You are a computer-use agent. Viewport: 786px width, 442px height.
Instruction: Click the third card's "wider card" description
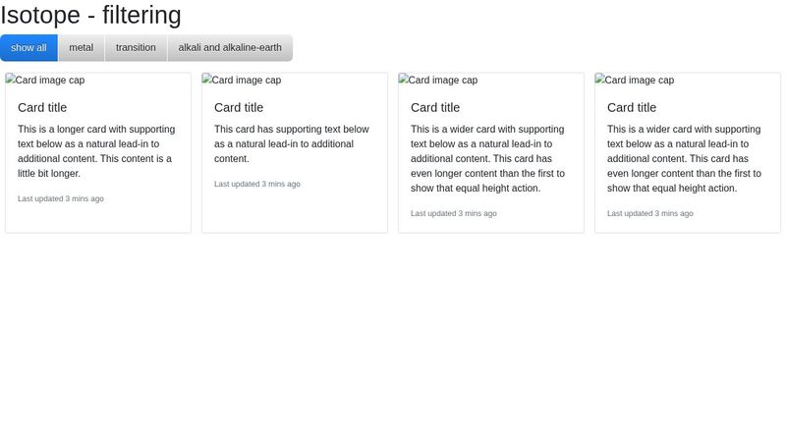[489, 158]
